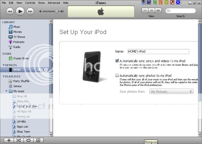This screenshot has width=202, height=144.
Task: Open the Store menu
Action: coord(41,3)
